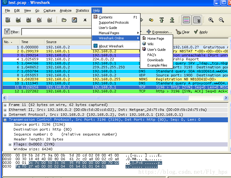Sort packets by the Source column header

[68, 42]
